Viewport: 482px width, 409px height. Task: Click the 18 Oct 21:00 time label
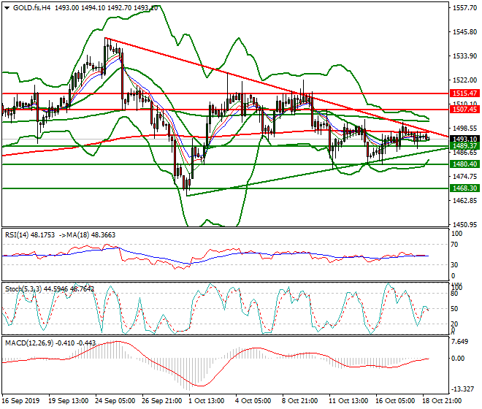click(442, 401)
